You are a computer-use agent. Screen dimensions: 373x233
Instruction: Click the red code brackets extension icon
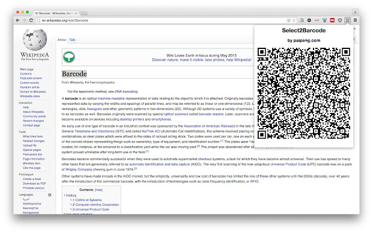pos(316,20)
